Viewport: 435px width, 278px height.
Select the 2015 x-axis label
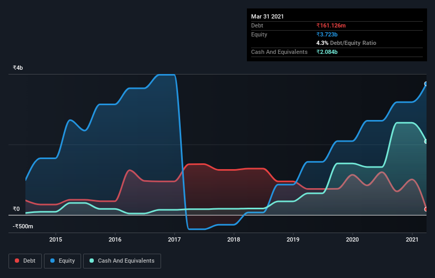coord(56,239)
